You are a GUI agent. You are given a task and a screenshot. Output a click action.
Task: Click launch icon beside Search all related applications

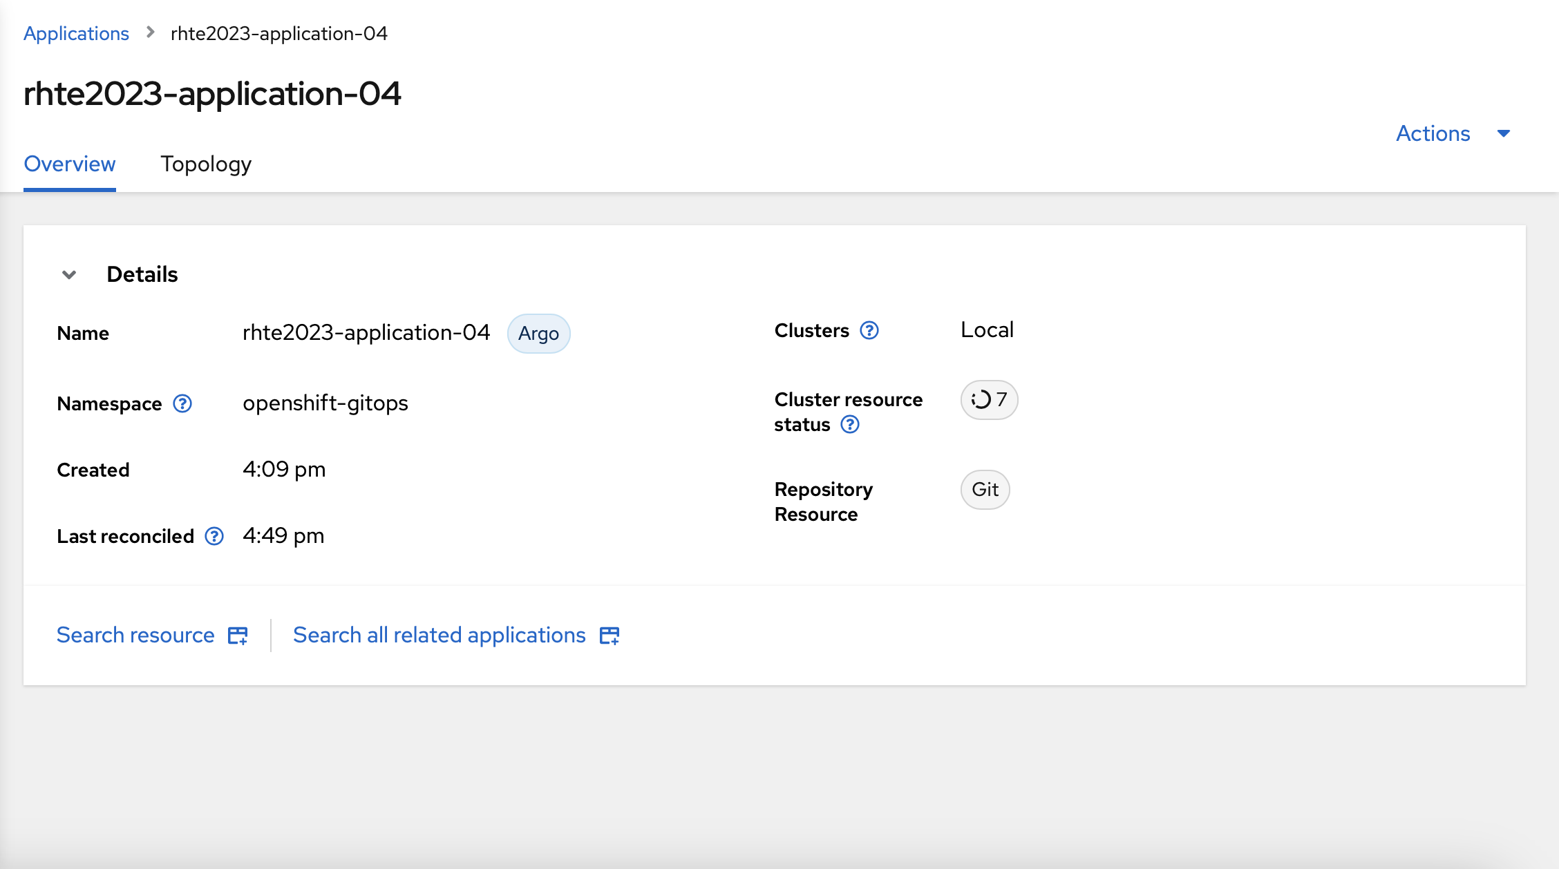(x=610, y=636)
